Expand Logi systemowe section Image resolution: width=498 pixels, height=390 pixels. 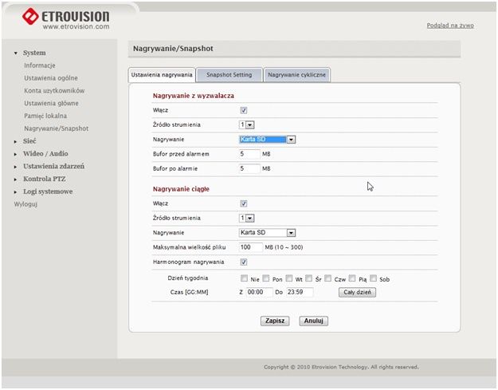tap(16, 192)
